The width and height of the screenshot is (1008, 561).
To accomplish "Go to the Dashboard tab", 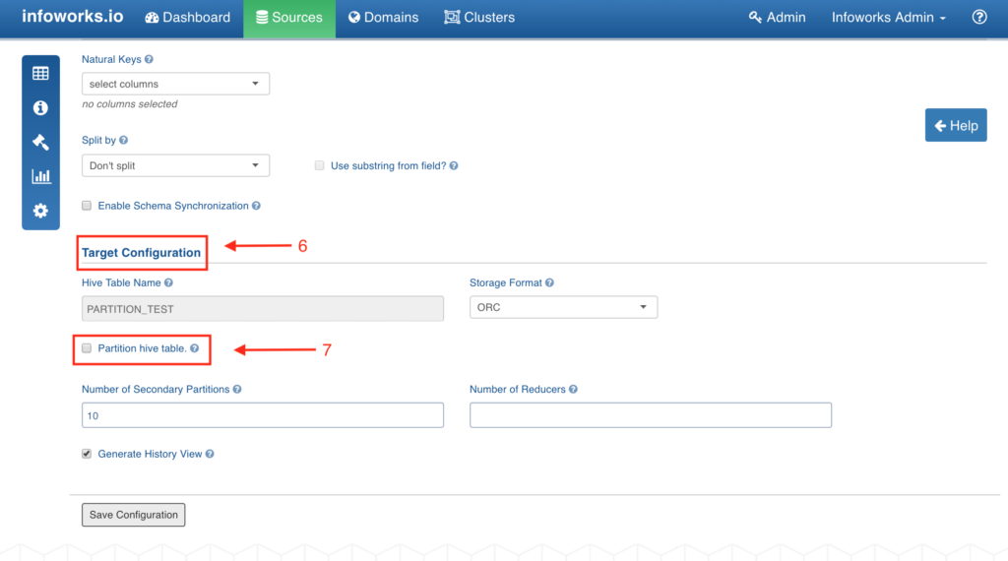I will coord(188,18).
